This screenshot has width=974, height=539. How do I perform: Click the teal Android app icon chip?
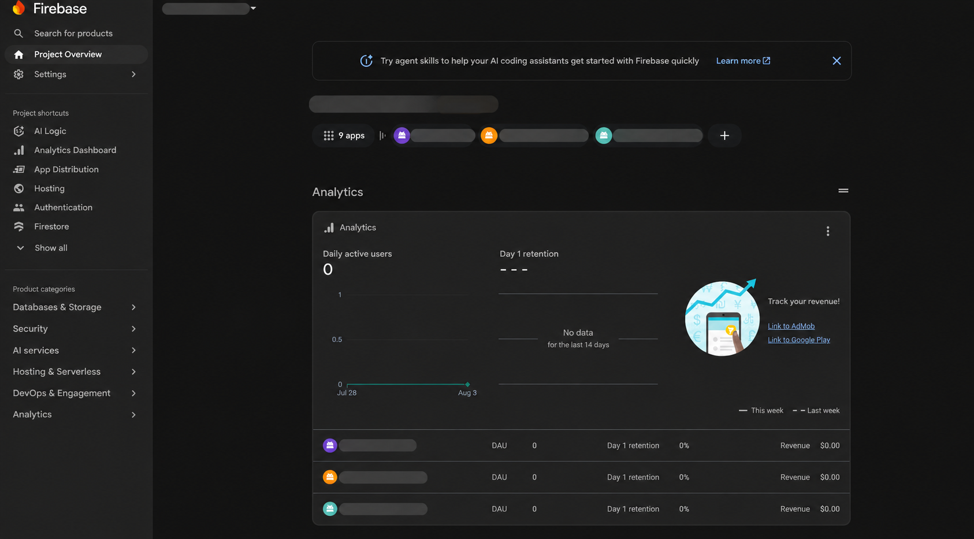(x=604, y=135)
